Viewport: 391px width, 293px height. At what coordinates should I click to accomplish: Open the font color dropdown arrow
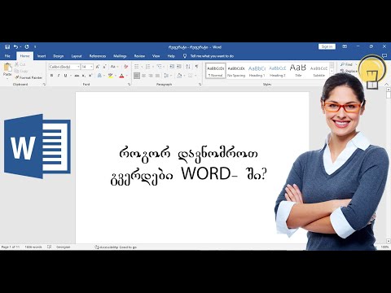click(x=127, y=76)
